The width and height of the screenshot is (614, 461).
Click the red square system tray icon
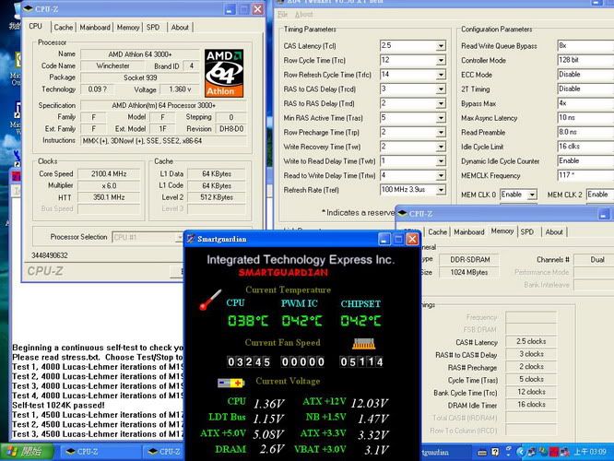(x=554, y=452)
